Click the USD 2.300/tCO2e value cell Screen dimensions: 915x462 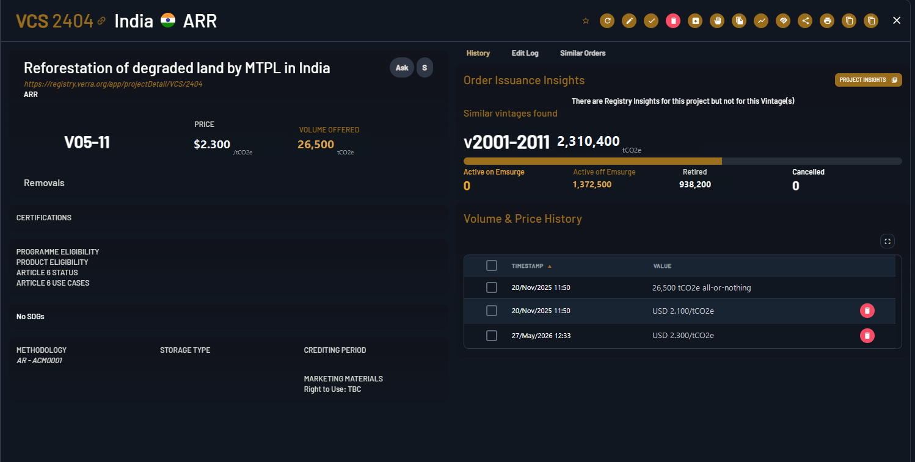click(683, 335)
